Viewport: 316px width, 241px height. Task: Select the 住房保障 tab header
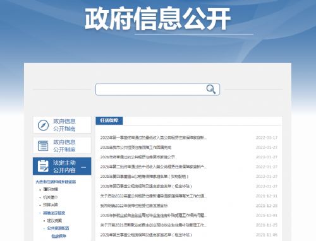(x=109, y=120)
